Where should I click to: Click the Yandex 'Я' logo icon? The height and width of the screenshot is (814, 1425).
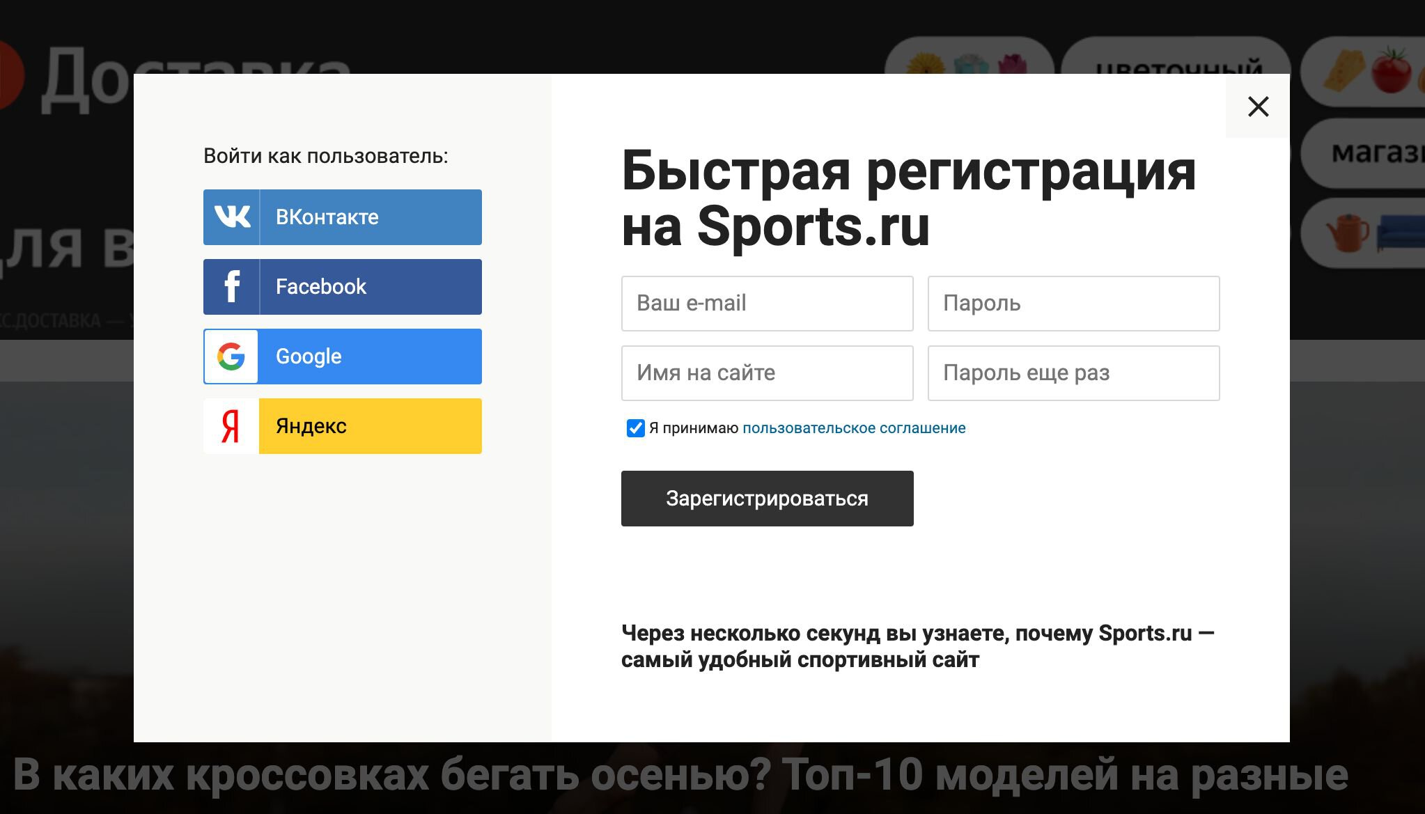(x=231, y=426)
